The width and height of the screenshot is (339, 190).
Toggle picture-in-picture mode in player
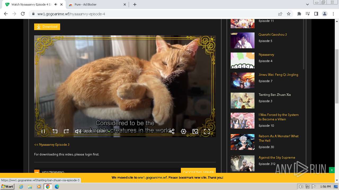[195, 131]
